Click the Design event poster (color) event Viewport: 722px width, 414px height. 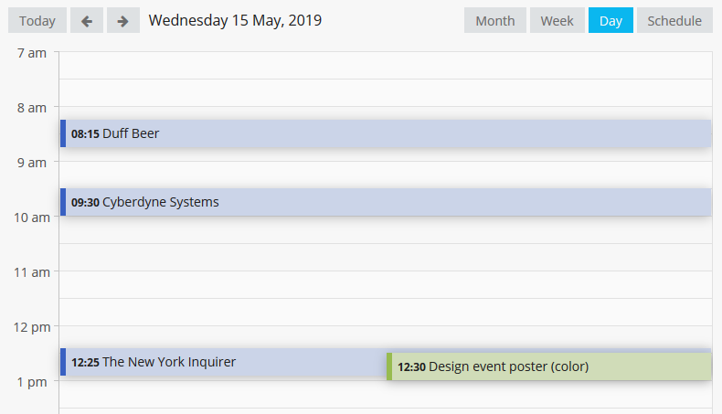click(x=548, y=366)
